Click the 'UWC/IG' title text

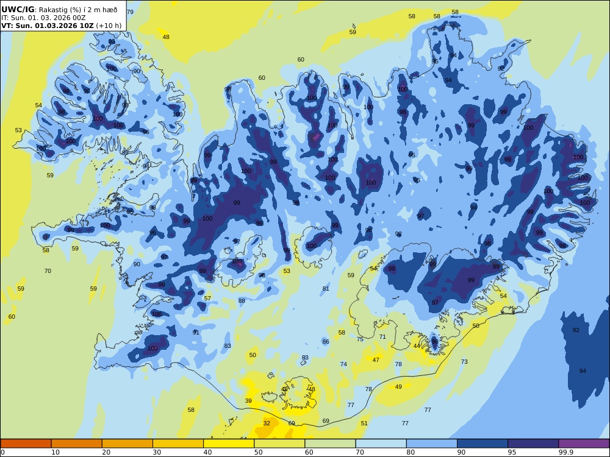pos(18,10)
